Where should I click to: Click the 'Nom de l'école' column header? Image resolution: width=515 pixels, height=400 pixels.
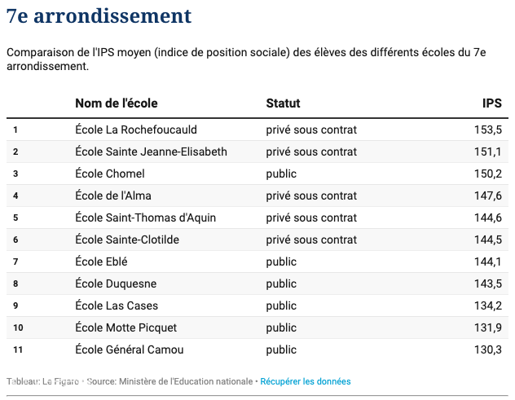[x=117, y=103]
